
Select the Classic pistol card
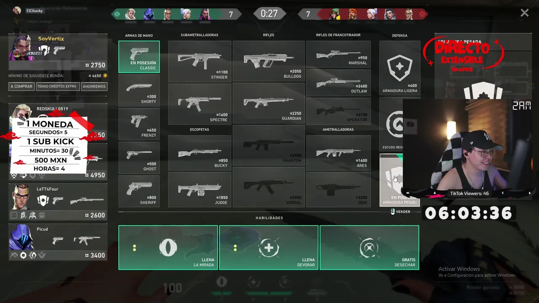[139, 57]
